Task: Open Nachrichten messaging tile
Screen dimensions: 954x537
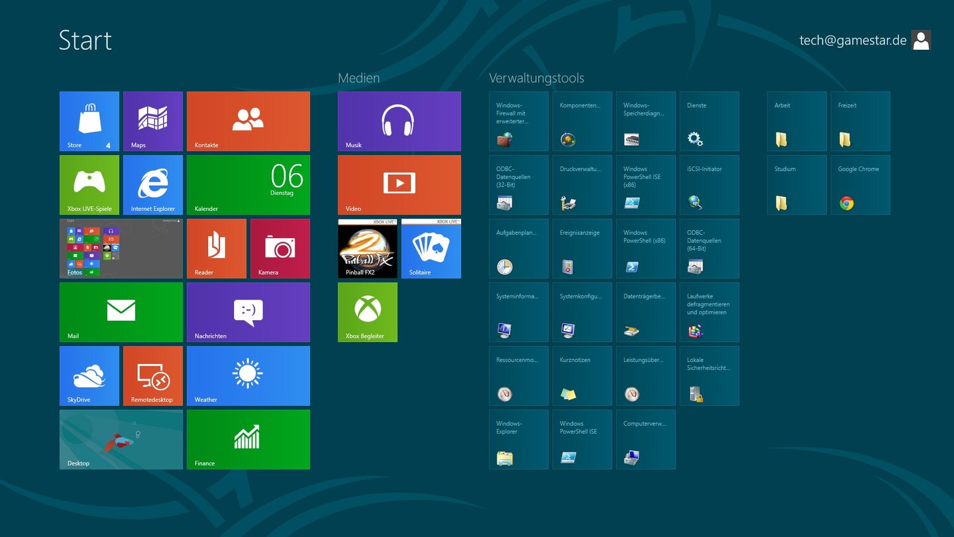Action: (248, 312)
